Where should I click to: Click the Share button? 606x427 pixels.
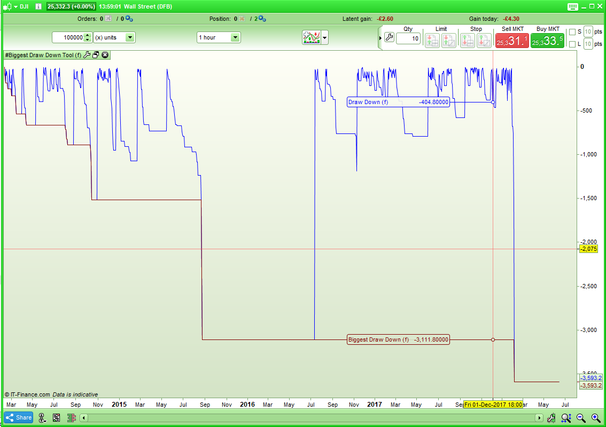point(19,417)
